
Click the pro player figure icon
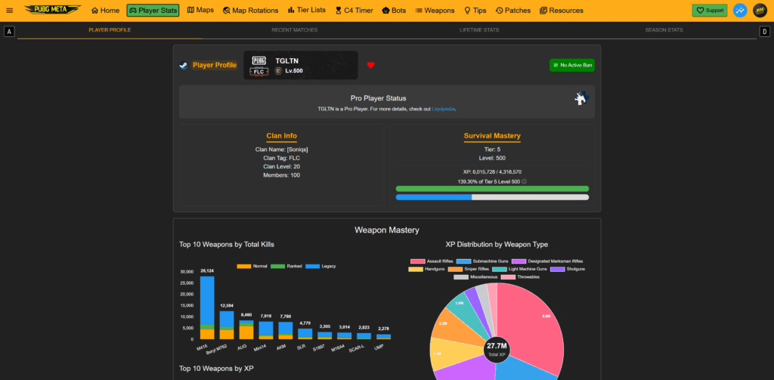pos(581,97)
